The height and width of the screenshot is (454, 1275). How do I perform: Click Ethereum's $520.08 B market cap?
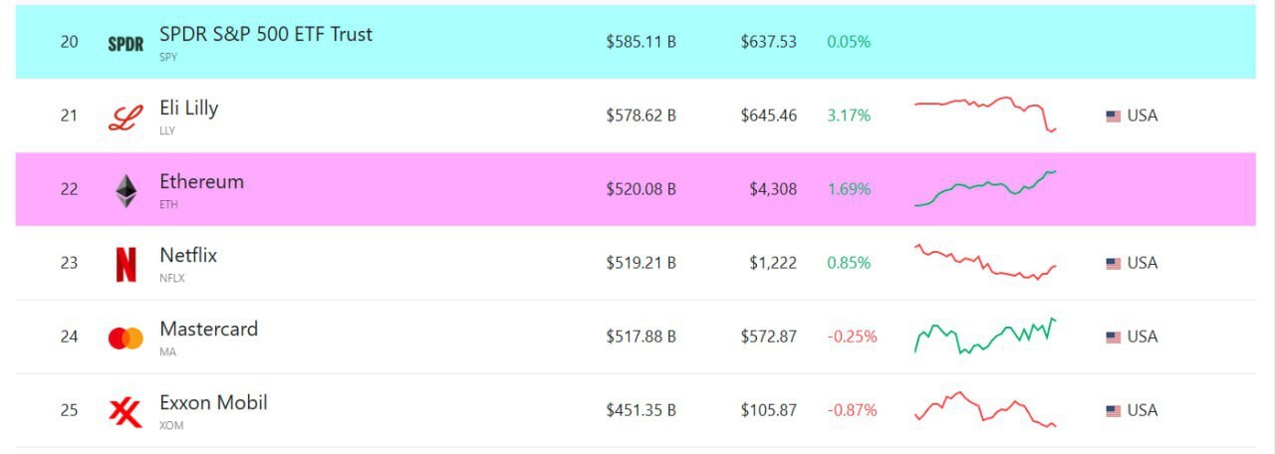[x=641, y=189]
